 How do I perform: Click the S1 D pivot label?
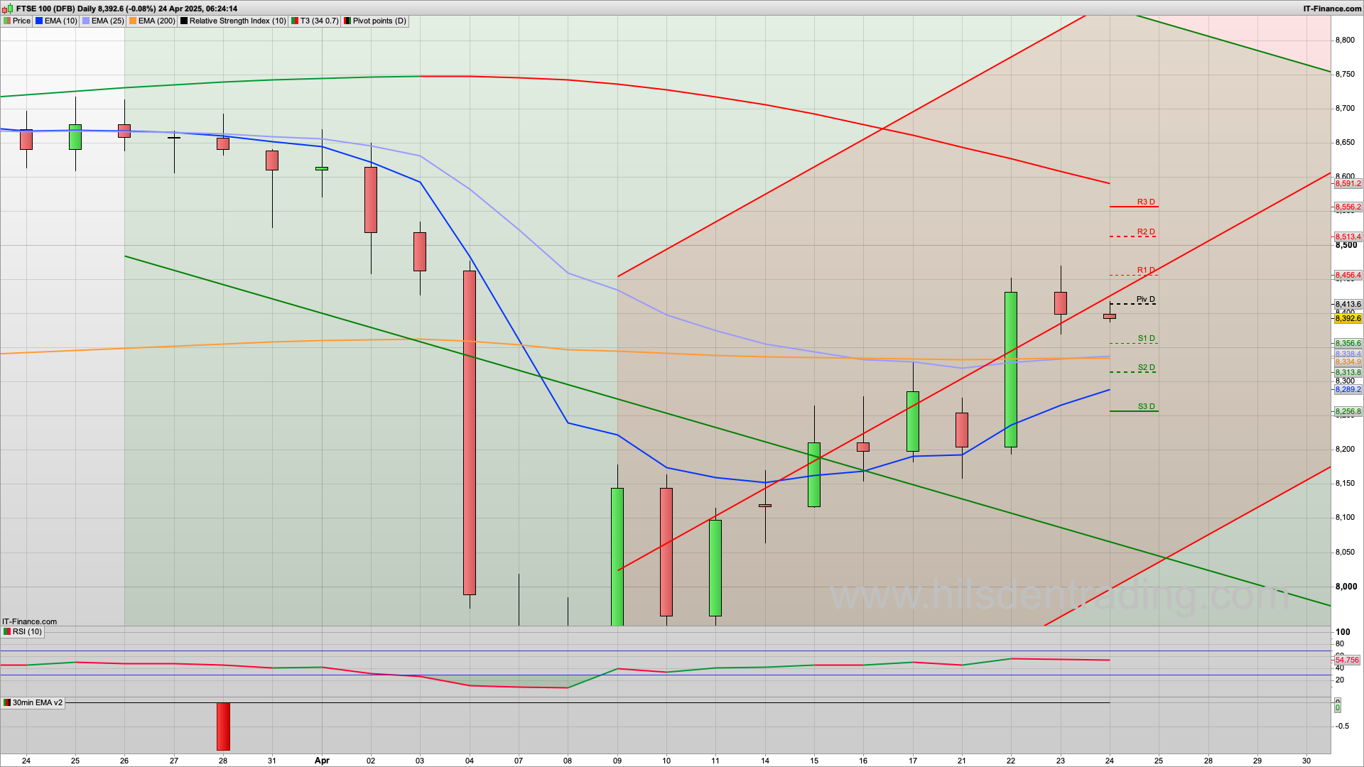click(1146, 338)
